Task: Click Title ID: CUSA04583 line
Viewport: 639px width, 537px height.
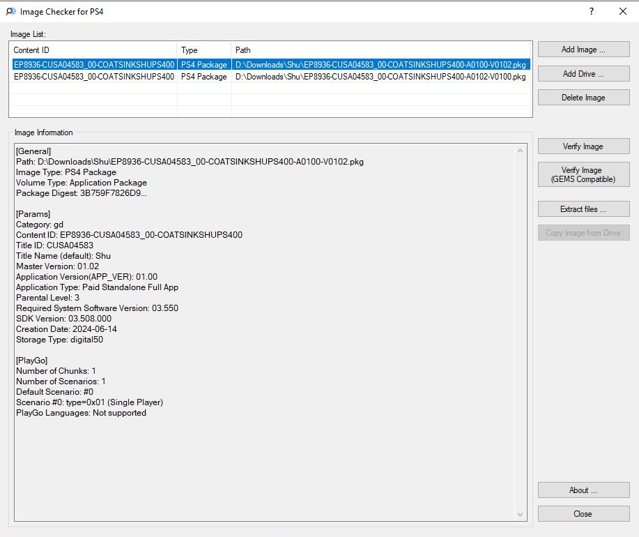Action: [54, 245]
